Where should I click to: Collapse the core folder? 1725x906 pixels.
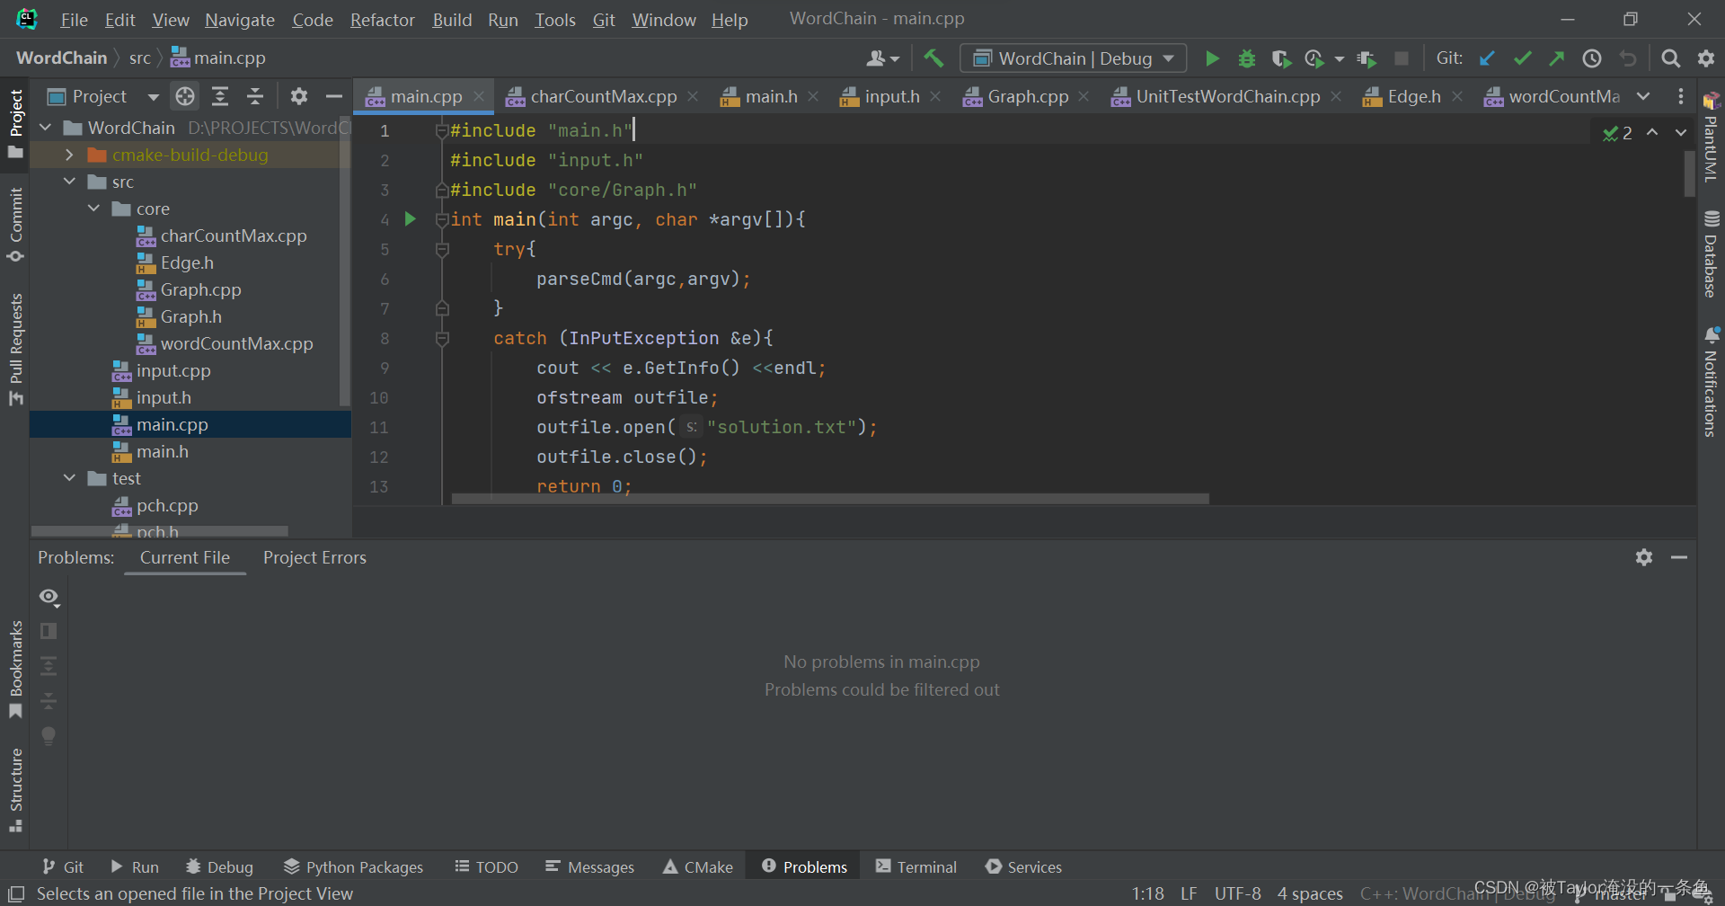tap(93, 209)
